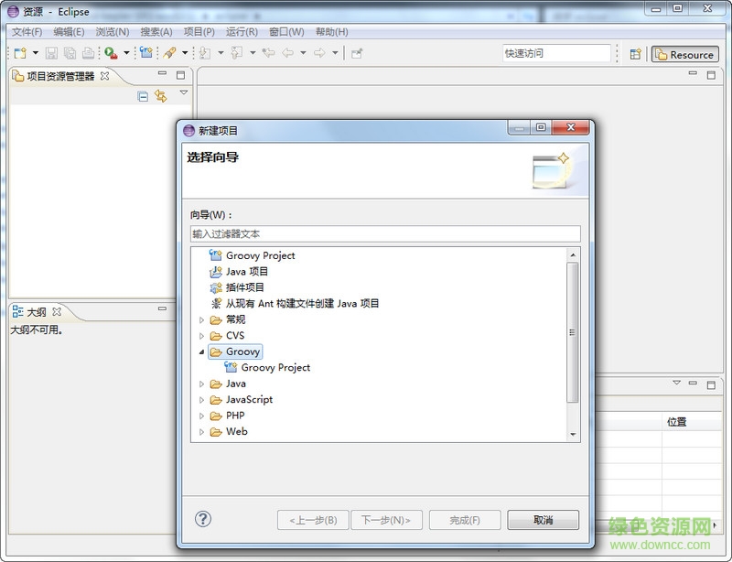Select the 插件项目 wizard entry
This screenshot has height=562, width=732.
(x=246, y=287)
